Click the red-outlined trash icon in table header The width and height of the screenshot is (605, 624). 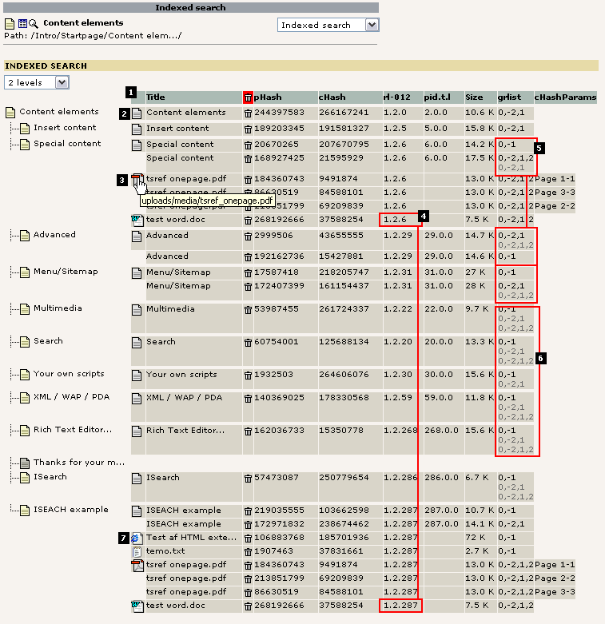coord(248,97)
